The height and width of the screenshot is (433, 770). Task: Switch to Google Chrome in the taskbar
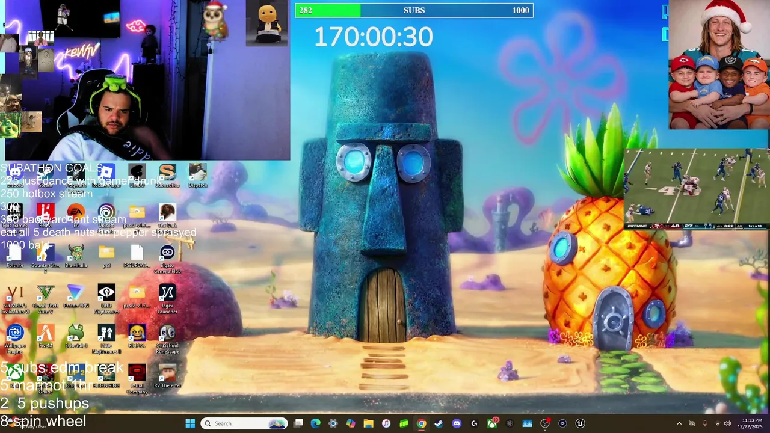tap(421, 423)
